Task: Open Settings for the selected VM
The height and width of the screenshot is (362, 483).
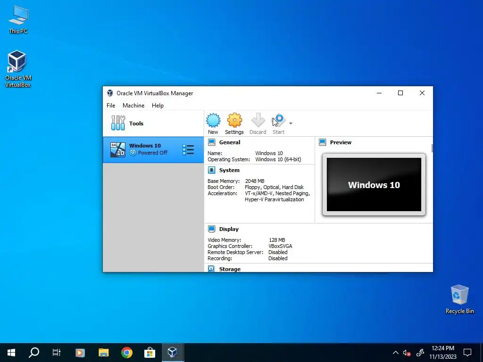Action: [234, 124]
